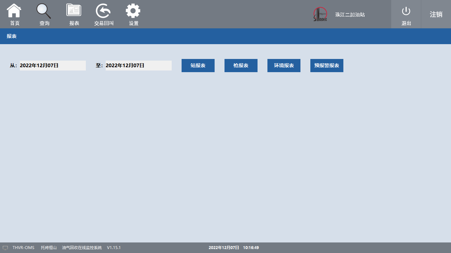This screenshot has width=451, height=253.
Task: Select the 从 start date field
Action: [x=53, y=66]
